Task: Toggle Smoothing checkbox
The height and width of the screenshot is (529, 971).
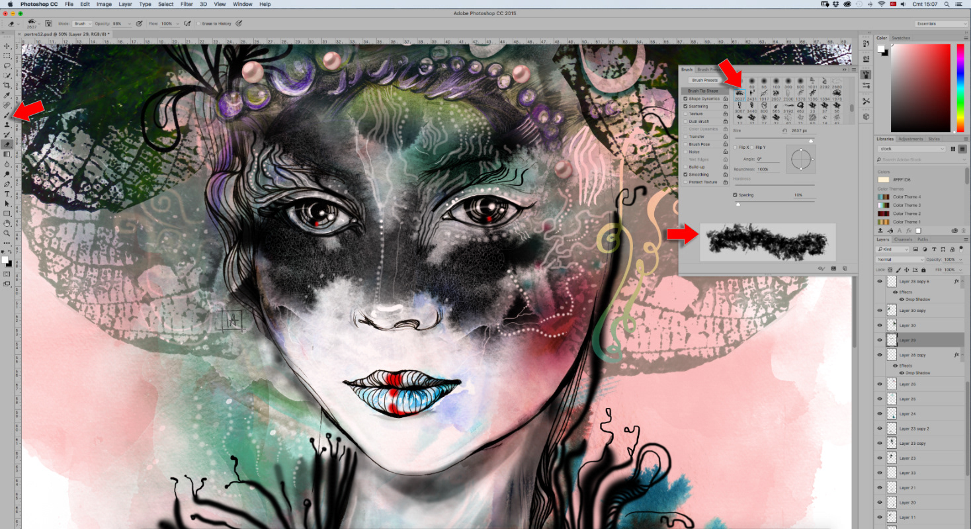Action: point(685,175)
